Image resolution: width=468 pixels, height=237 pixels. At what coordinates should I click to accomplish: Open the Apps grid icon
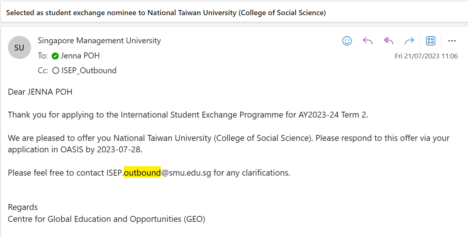tap(431, 41)
